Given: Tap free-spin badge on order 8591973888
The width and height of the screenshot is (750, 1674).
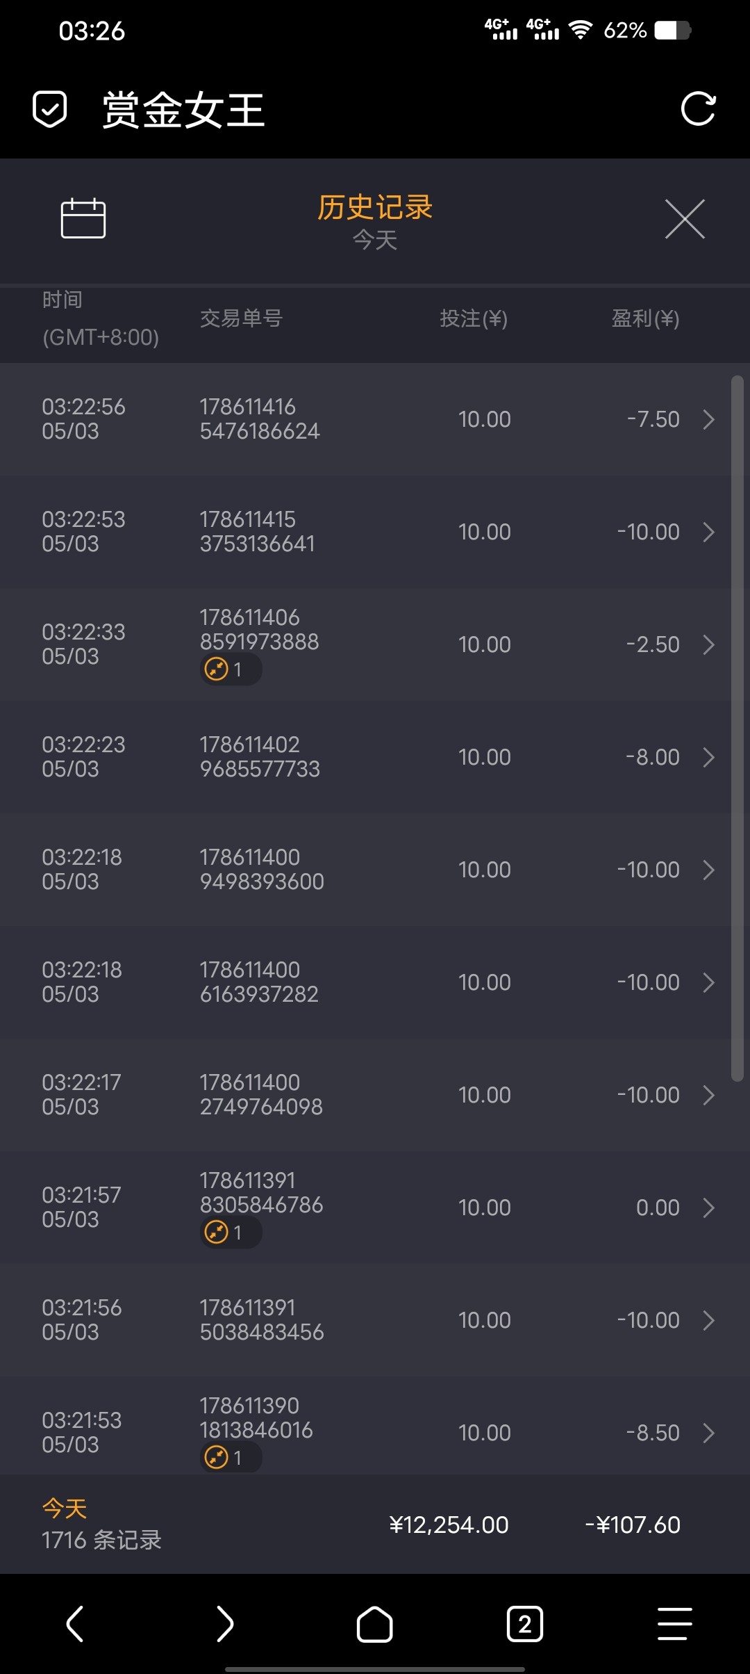Looking at the screenshot, I should (231, 669).
